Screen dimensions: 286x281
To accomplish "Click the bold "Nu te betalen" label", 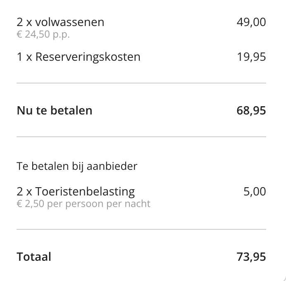I will click(x=55, y=110).
